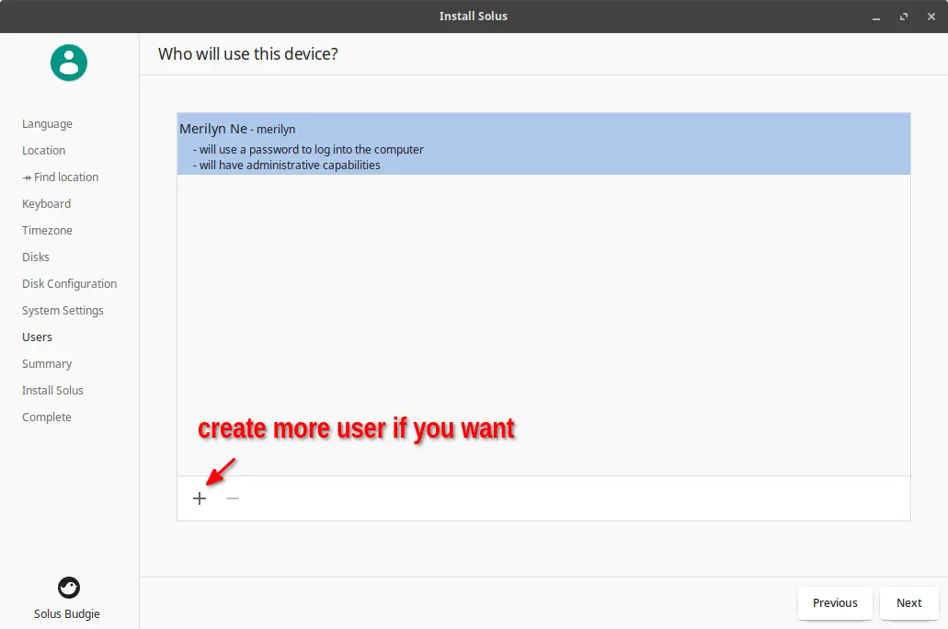Click the 'Who will use this device?' heading

[x=248, y=54]
